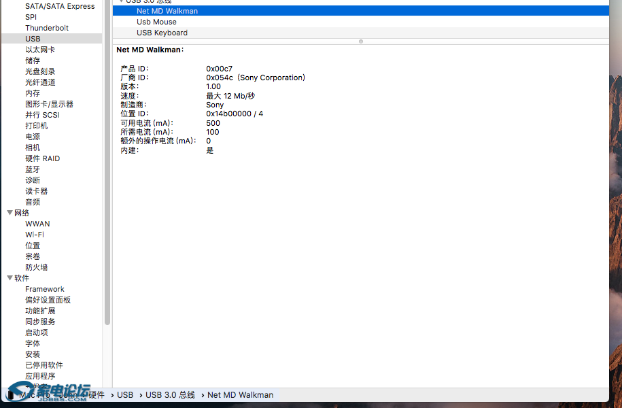The height and width of the screenshot is (408, 622).
Task: Click USB 3.0 总线 in the path bar
Action: click(x=170, y=395)
